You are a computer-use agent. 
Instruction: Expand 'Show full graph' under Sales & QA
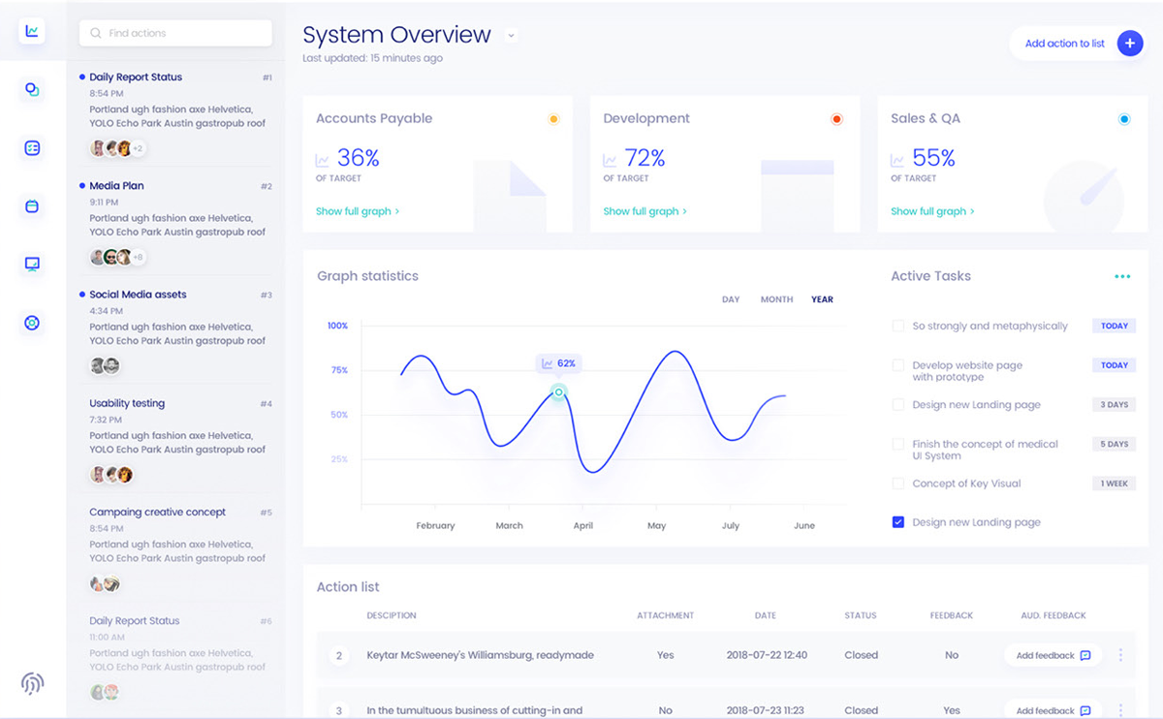(931, 211)
